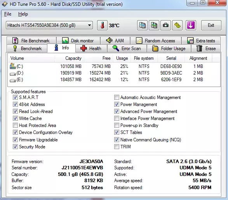Viewport: 228px width, 200px height.
Task: Toggle the Write Cache checkbox
Action: coord(15,118)
